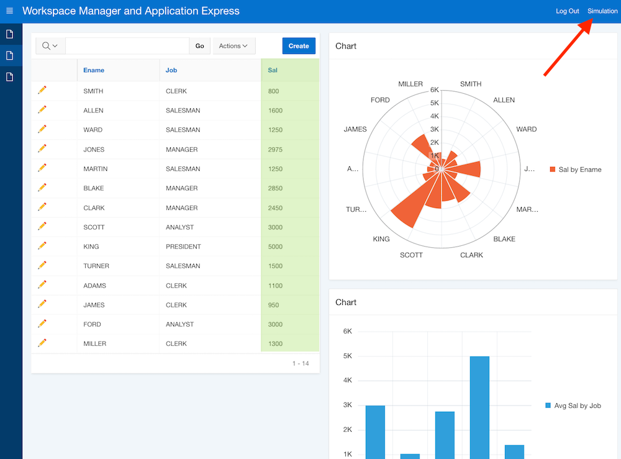Edit ALLEN's row using the pencil icon
Screen dimensions: 621x459
(x=42, y=109)
